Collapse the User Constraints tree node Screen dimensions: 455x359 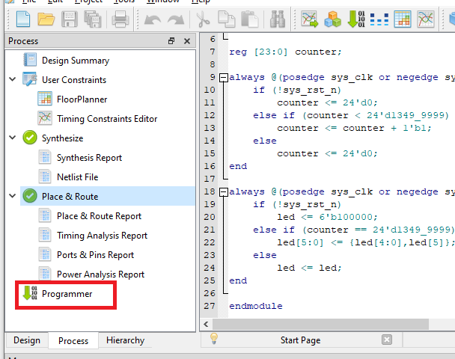coord(12,79)
